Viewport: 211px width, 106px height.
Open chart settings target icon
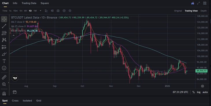click(202, 86)
